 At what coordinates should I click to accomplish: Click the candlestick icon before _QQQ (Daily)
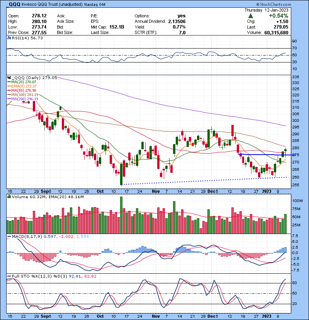click(x=9, y=78)
